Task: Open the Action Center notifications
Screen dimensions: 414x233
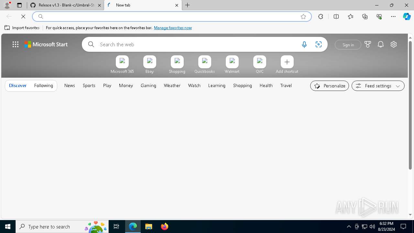Action: (403, 227)
